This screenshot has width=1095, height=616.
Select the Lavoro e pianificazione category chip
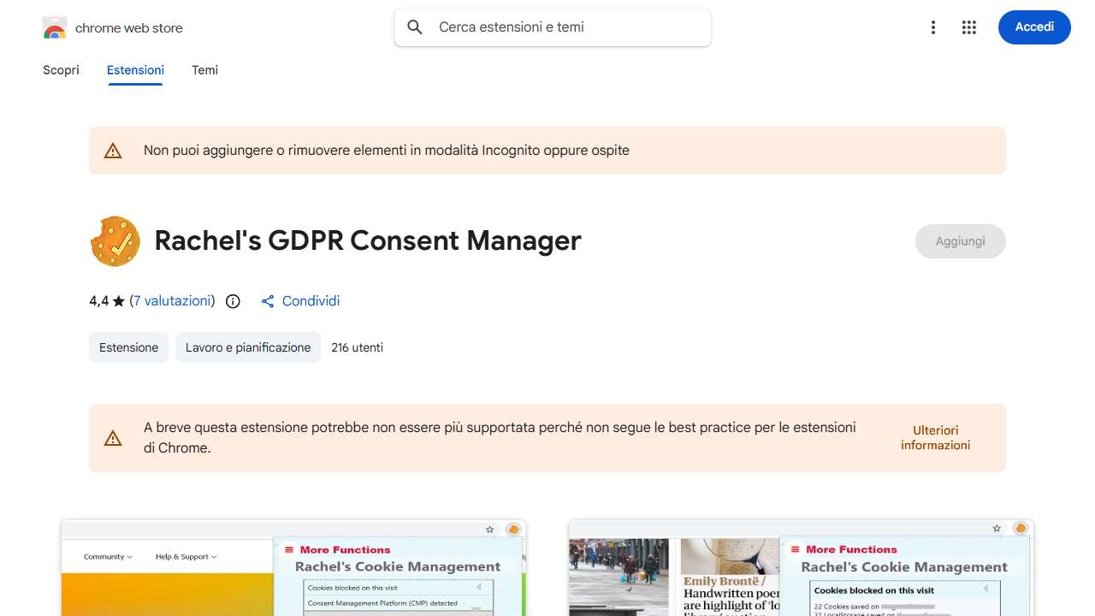(x=248, y=347)
